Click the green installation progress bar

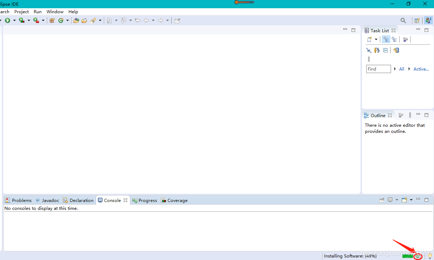pyautogui.click(x=407, y=256)
